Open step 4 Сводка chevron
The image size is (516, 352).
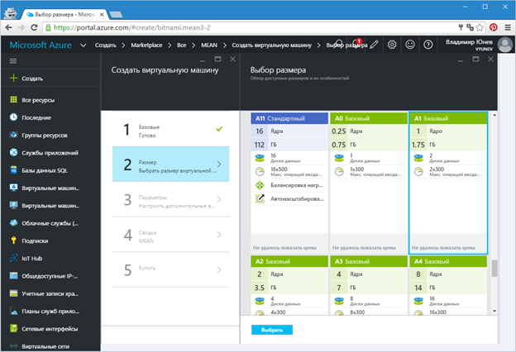tap(219, 235)
